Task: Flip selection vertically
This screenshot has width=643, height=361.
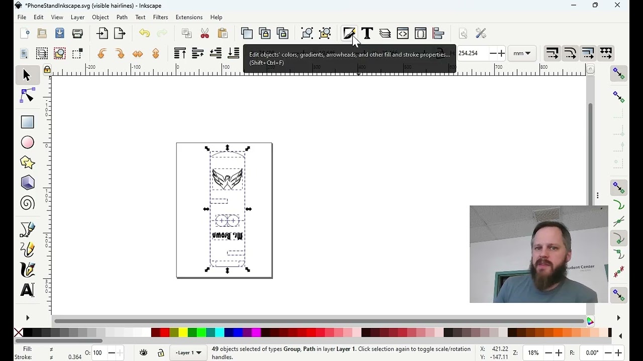Action: [x=156, y=53]
